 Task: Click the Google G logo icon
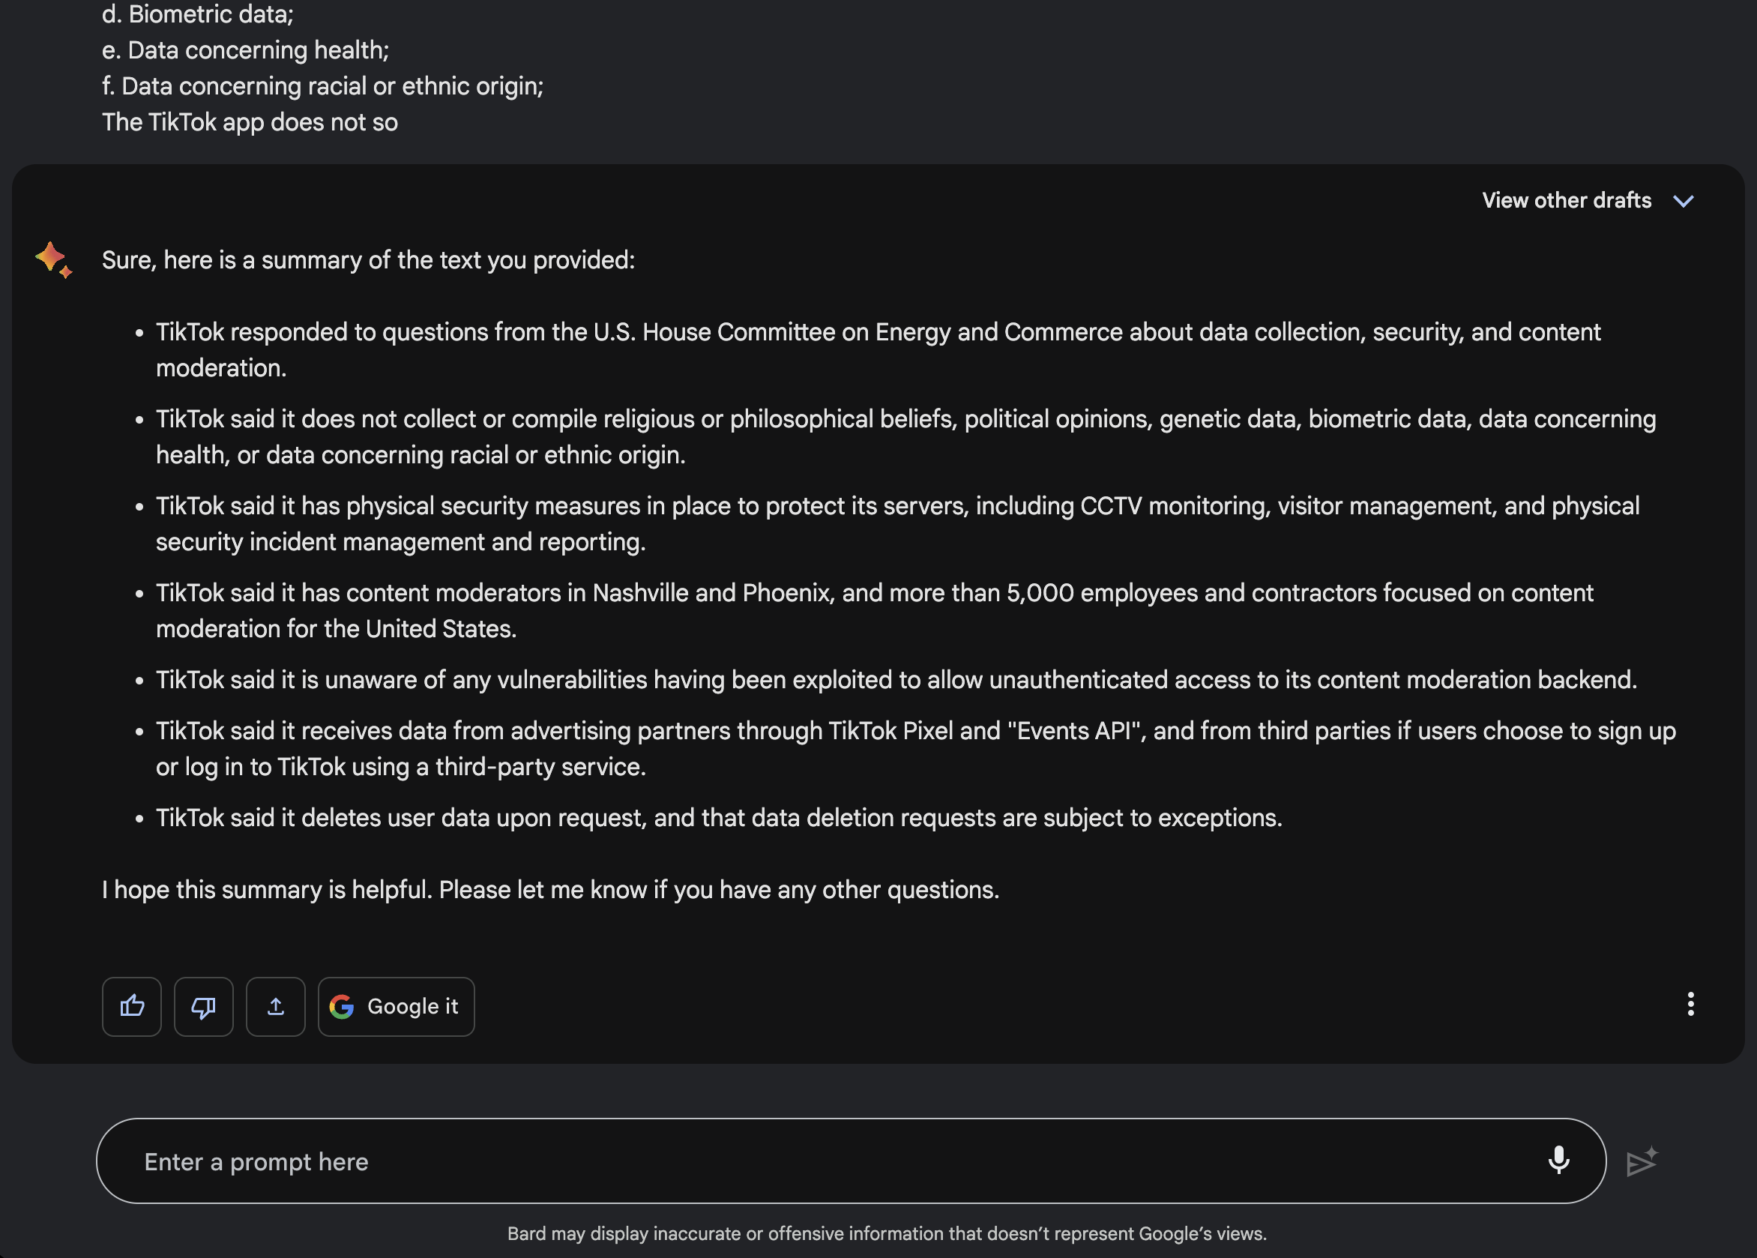343,1006
